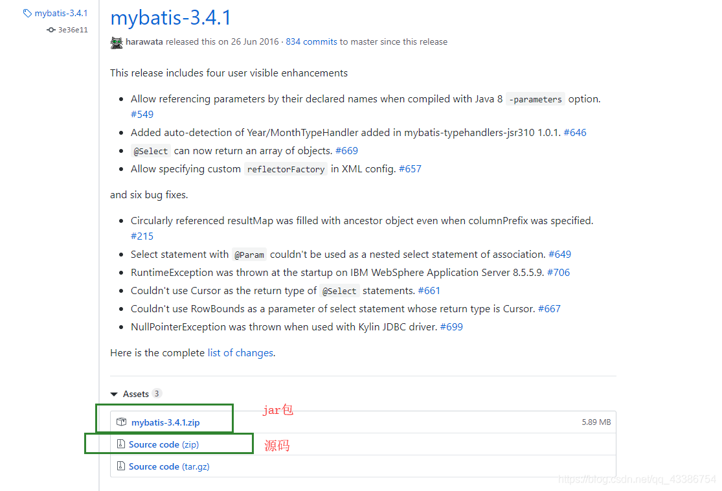Image resolution: width=722 pixels, height=491 pixels.
Task: Click the zip file icon for Source code (zip)
Action: tap(120, 444)
